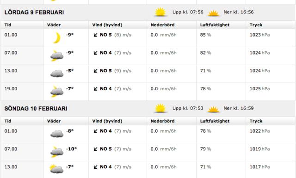Click the cloudy night icon at Saturday 19.00
Viewport: 296px width, 178px height.
[x=56, y=92]
